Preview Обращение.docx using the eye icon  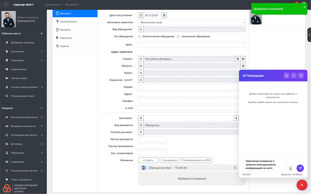tap(235, 168)
